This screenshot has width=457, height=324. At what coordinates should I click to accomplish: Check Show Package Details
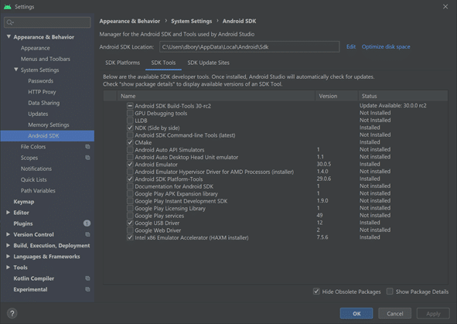(x=390, y=292)
